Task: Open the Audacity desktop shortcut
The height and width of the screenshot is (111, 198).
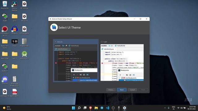Action: [15, 30]
